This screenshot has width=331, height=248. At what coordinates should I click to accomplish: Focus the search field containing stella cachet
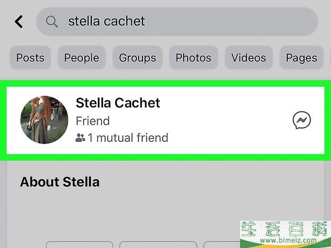tap(177, 21)
